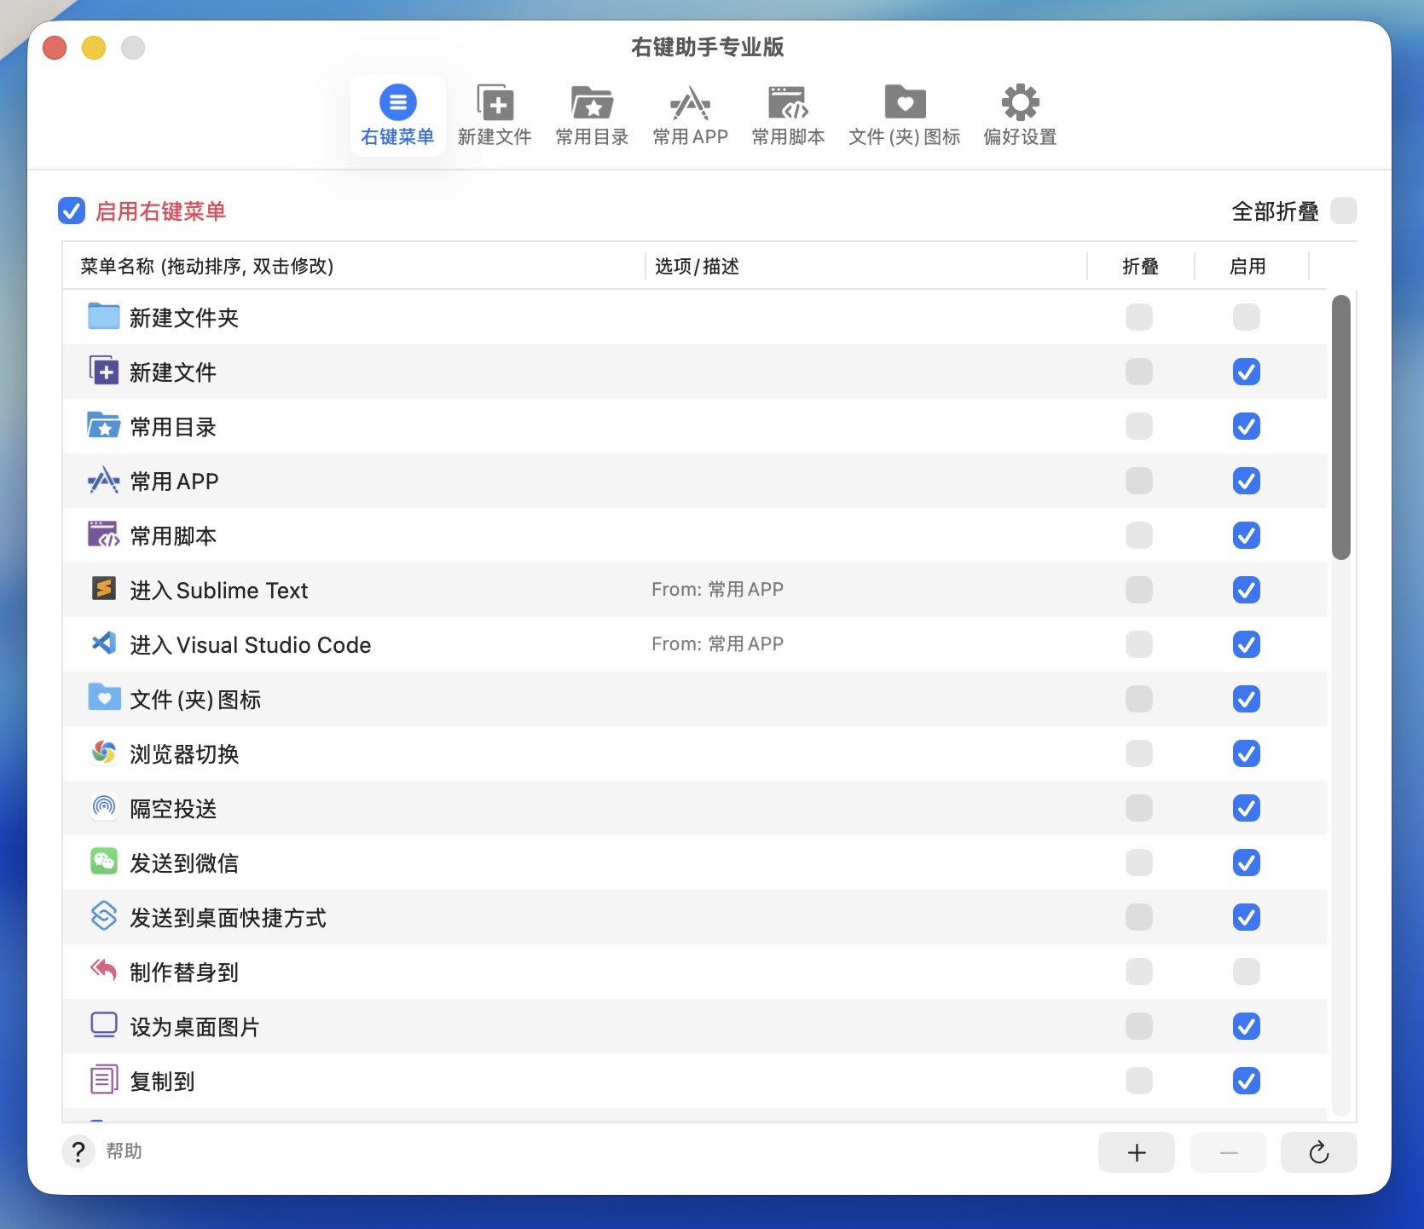Click the vertical scrollbar thumb

[x=1340, y=426]
